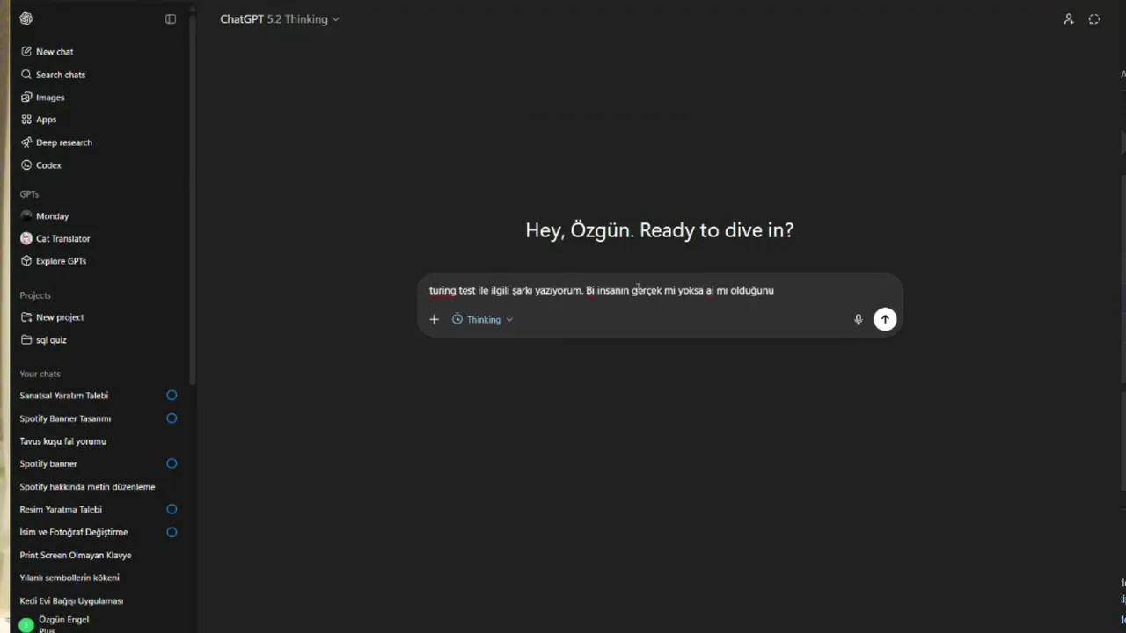Click the New project folder icon

click(x=26, y=317)
